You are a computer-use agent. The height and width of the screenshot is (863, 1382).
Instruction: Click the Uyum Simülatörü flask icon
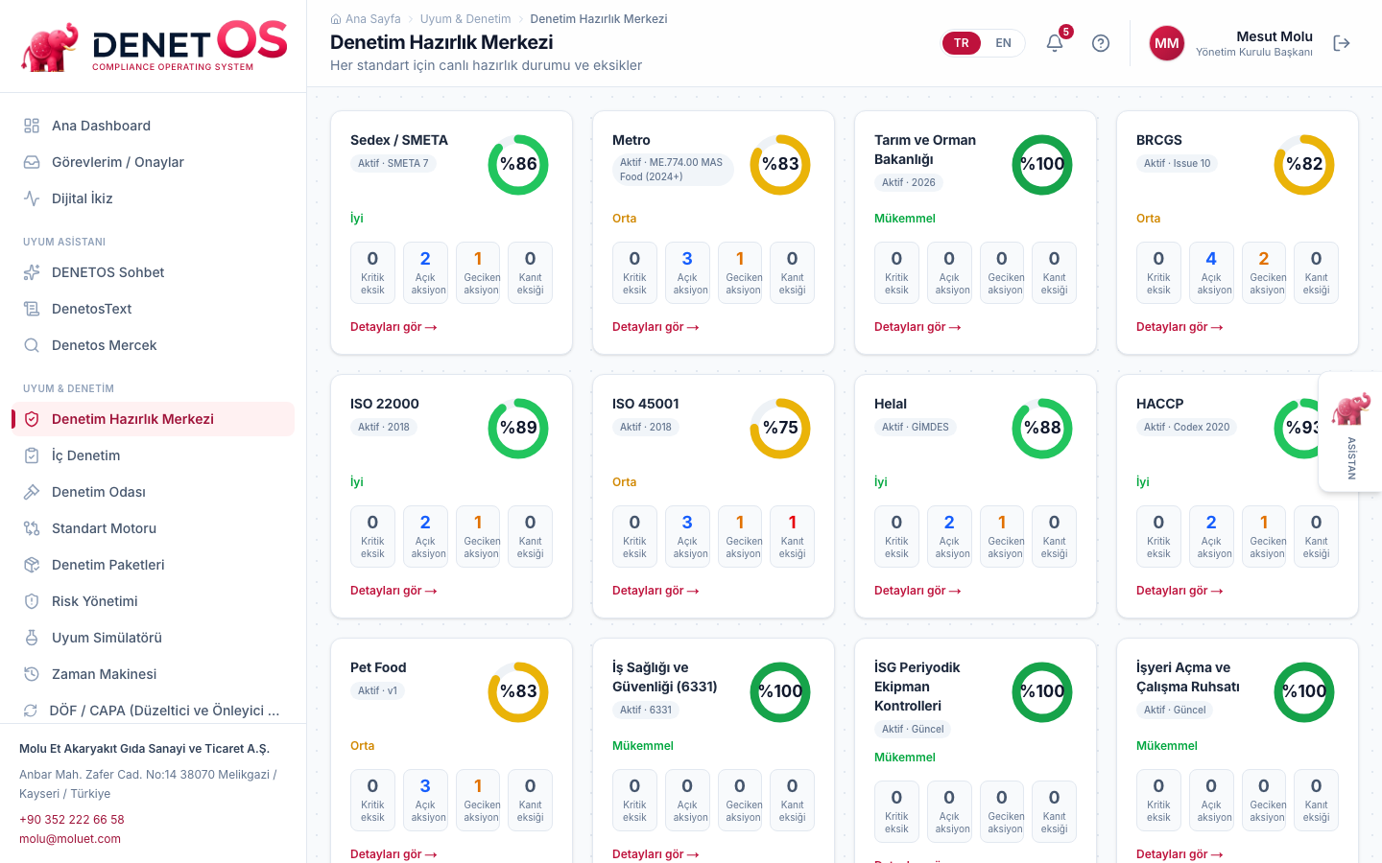32,638
